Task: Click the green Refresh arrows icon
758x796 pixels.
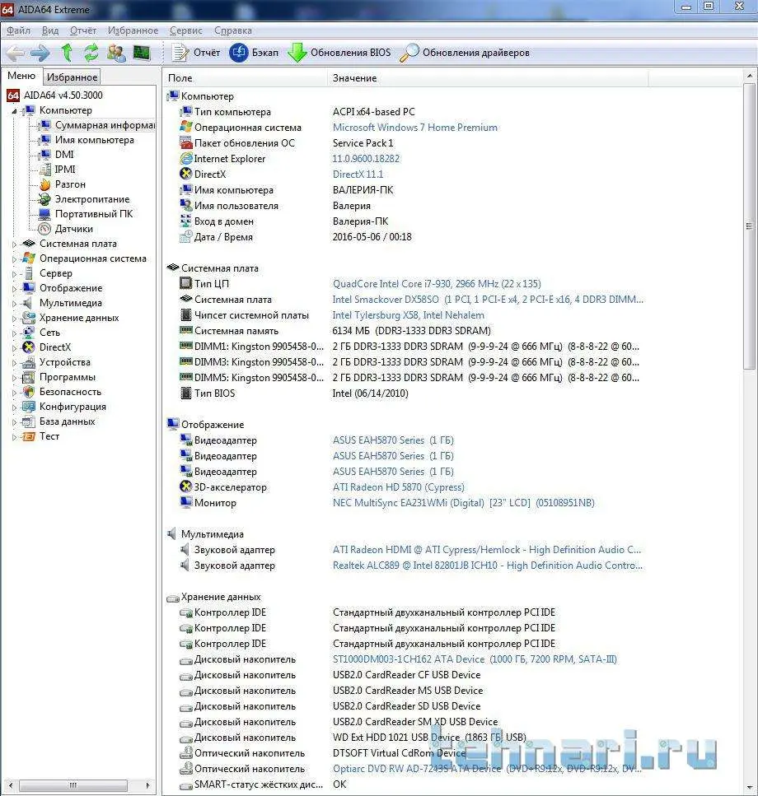Action: [91, 53]
